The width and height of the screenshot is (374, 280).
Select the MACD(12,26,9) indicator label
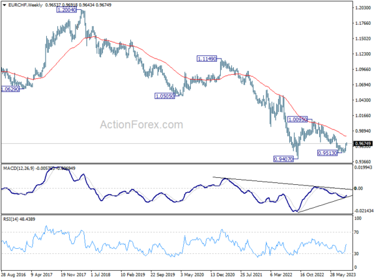(x=19, y=169)
